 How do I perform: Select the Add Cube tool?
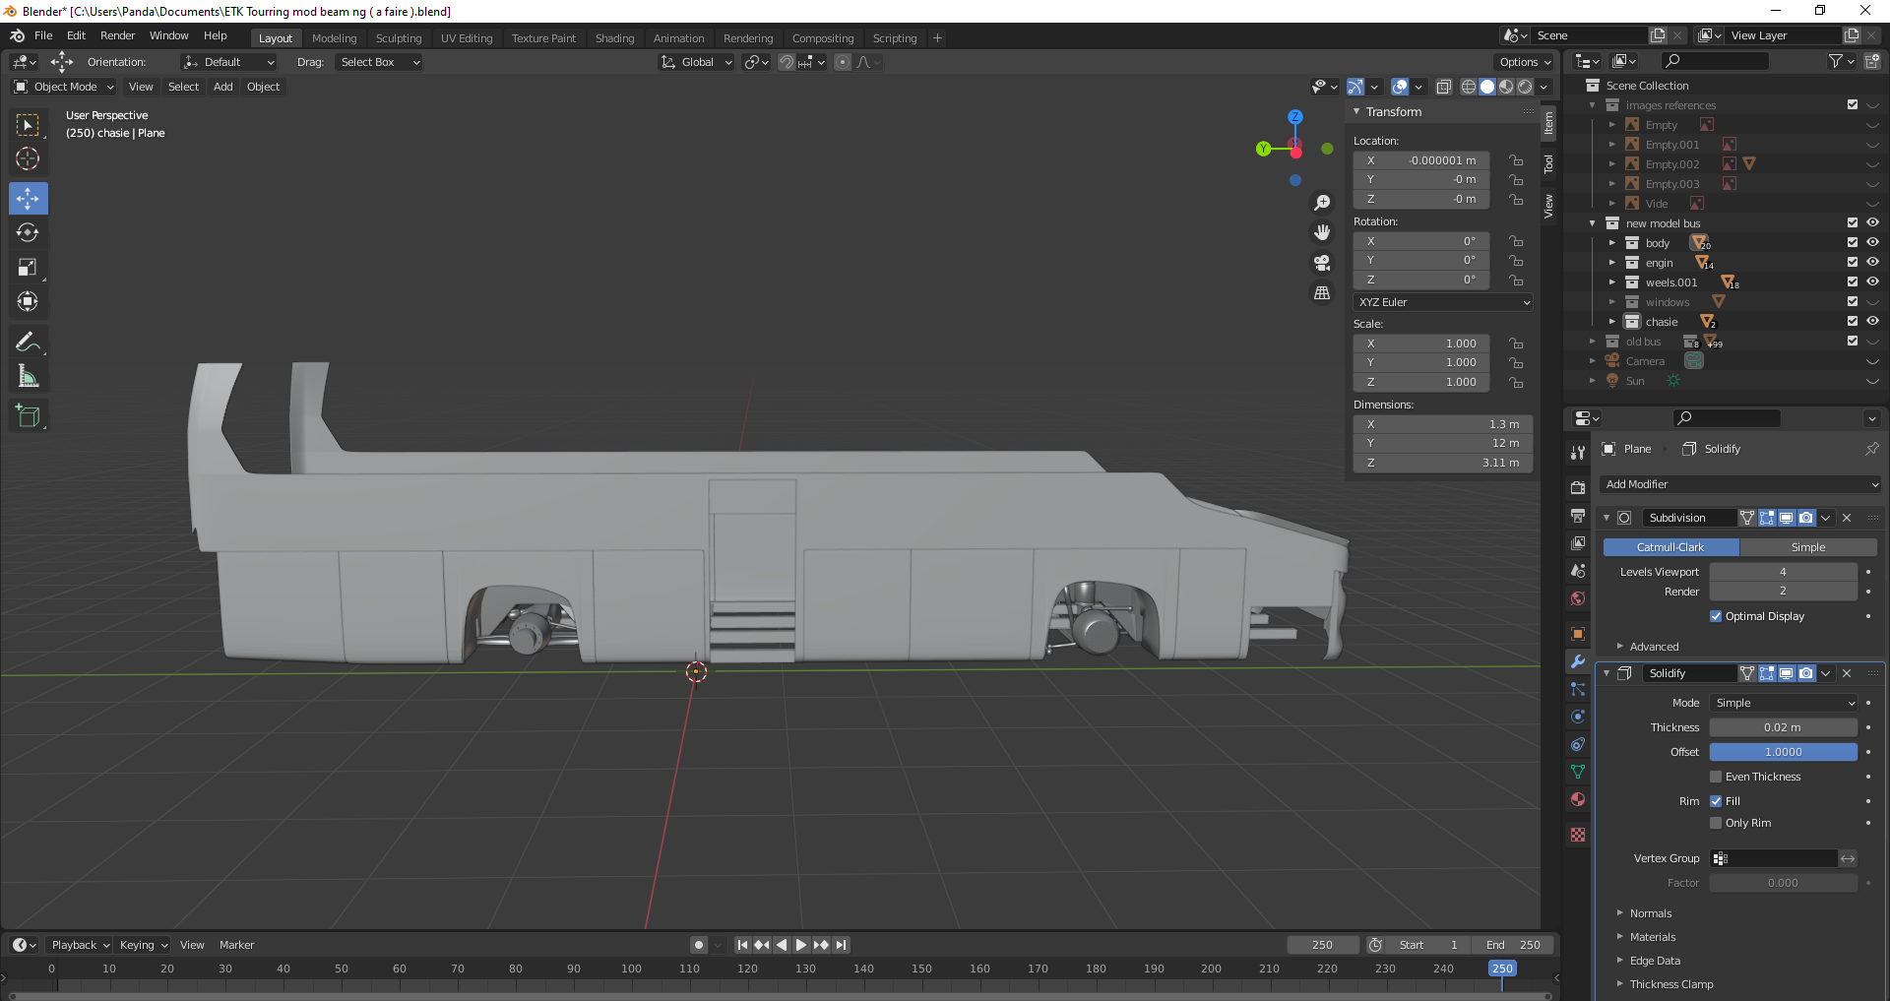click(x=28, y=415)
